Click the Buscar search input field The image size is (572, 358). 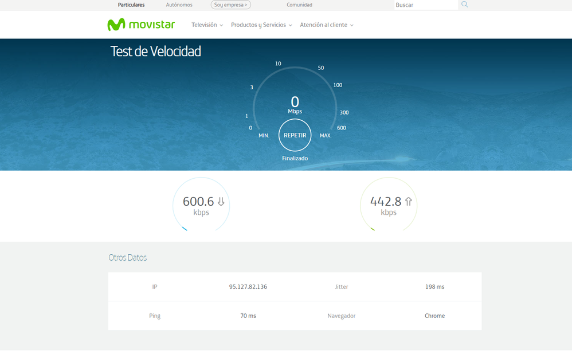coord(425,5)
